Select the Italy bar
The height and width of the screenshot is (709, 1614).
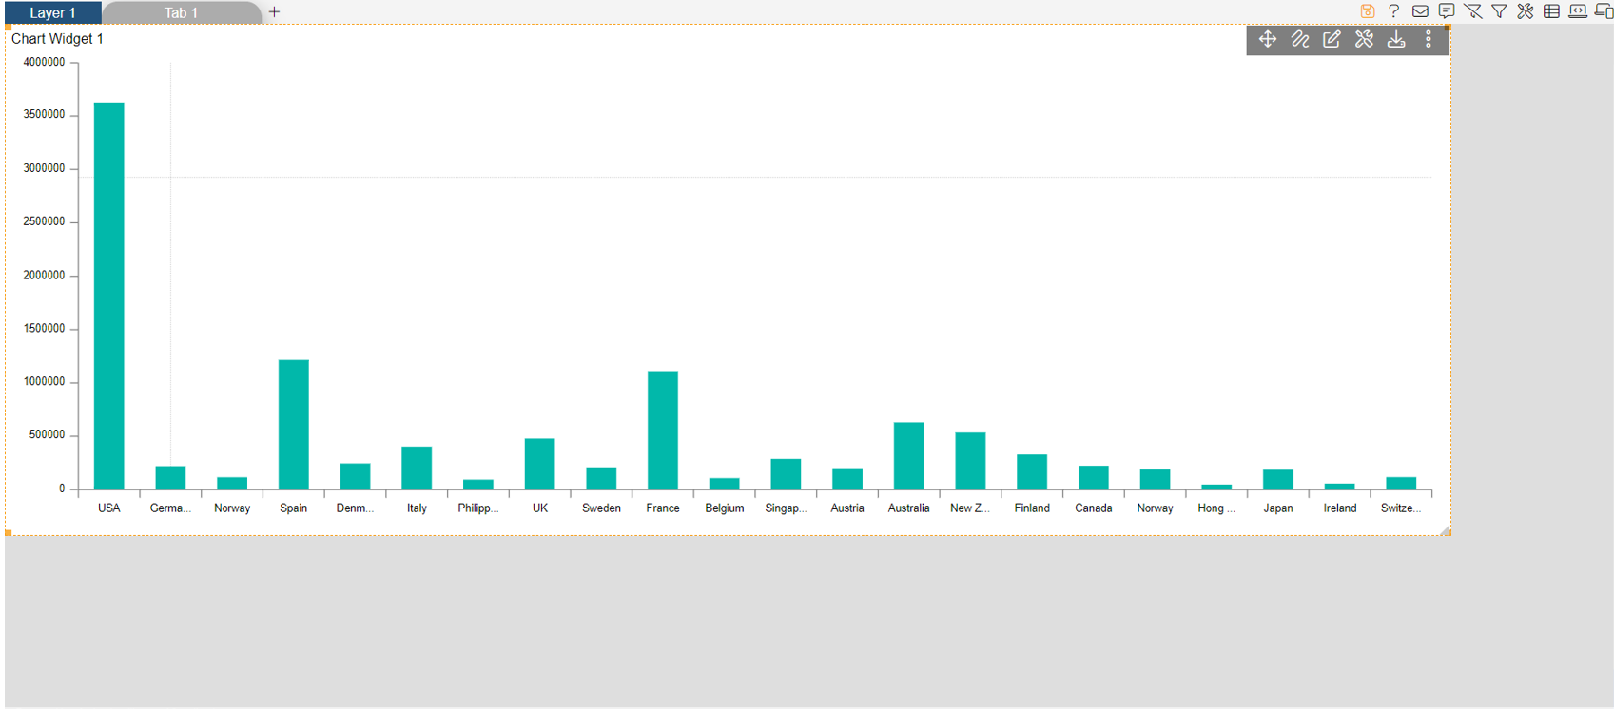[417, 468]
